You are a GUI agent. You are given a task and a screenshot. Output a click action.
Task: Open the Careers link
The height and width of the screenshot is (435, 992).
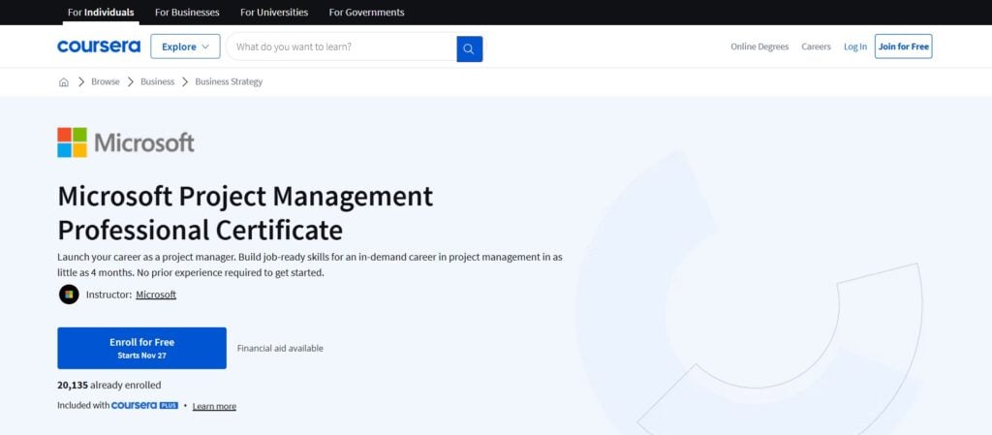(x=816, y=47)
